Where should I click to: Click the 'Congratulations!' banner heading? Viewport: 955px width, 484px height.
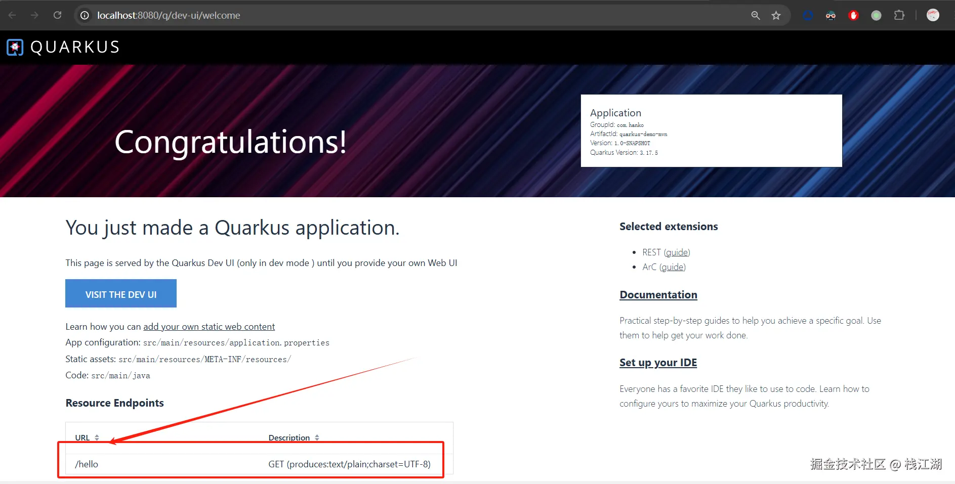231,142
